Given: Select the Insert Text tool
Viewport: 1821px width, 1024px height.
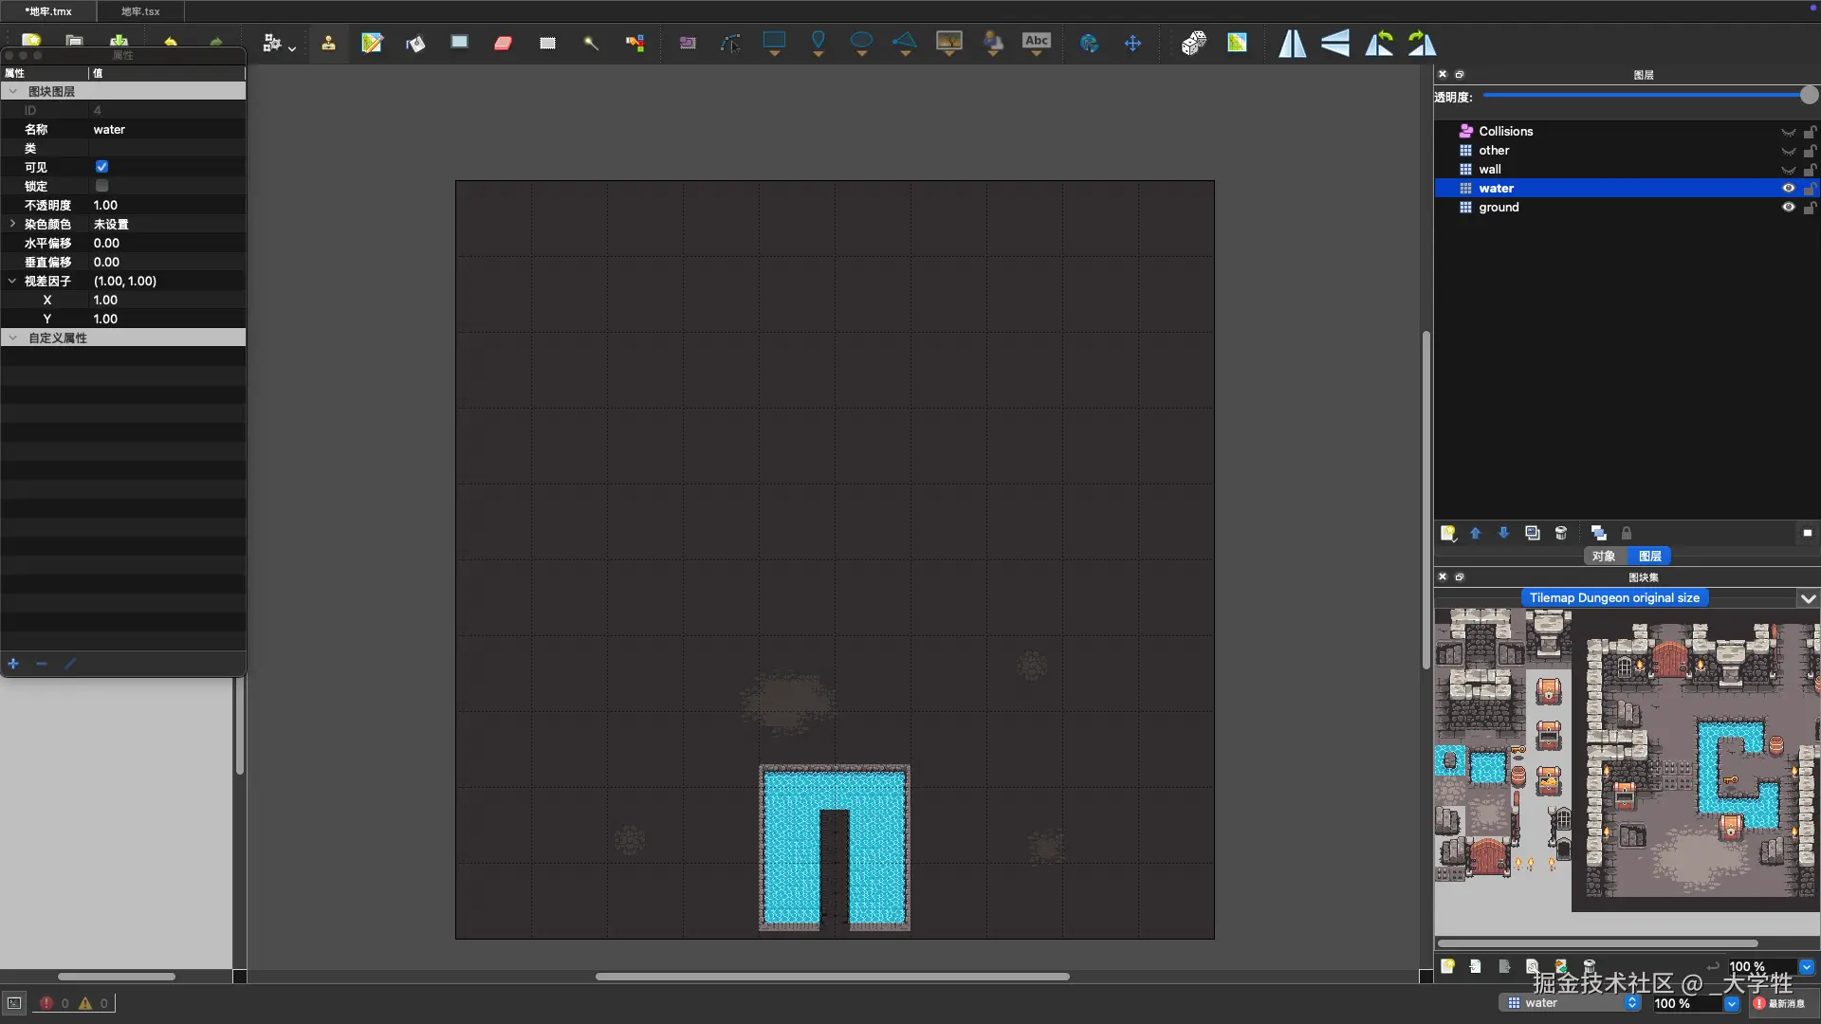Looking at the screenshot, I should pyautogui.click(x=1036, y=41).
